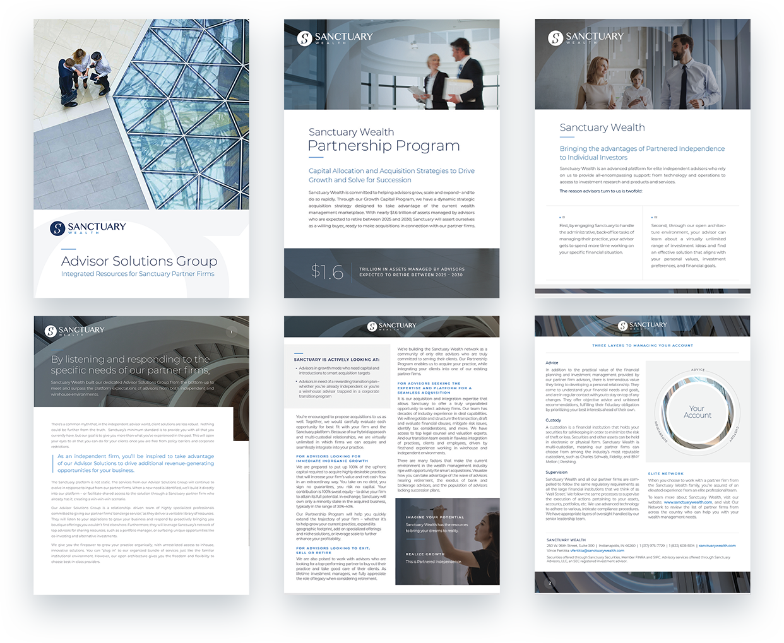The height and width of the screenshot is (643, 784).
Task: Click 'Bringing the advantages of Partnered Independence' subheading
Action: click(642, 153)
